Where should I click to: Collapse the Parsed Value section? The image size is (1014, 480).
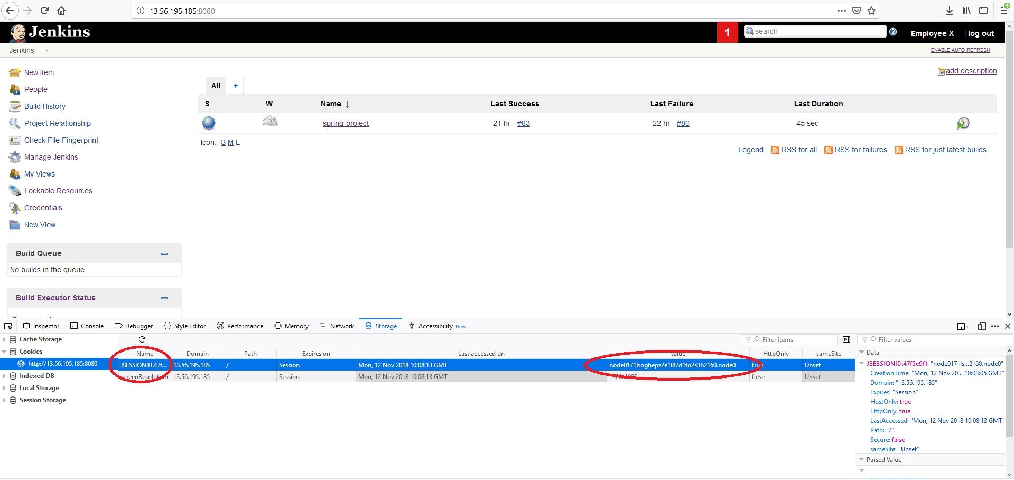point(862,460)
